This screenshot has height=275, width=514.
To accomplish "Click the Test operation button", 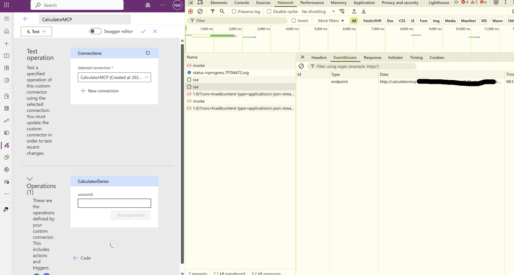I will click(x=131, y=215).
